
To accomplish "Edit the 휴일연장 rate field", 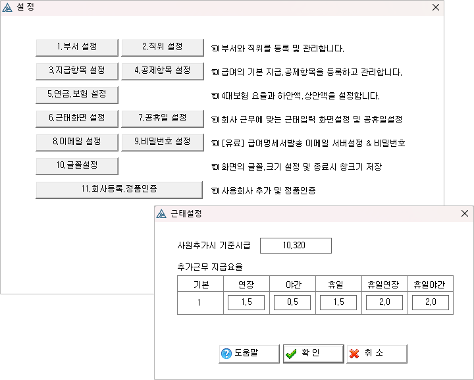I will [384, 302].
